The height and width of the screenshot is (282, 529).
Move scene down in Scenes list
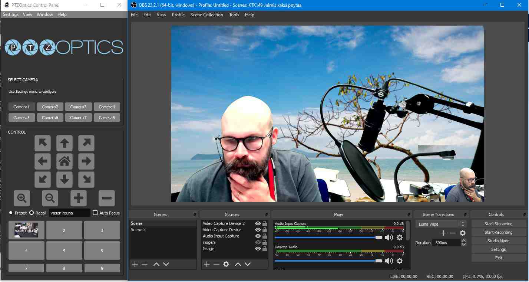(x=166, y=264)
